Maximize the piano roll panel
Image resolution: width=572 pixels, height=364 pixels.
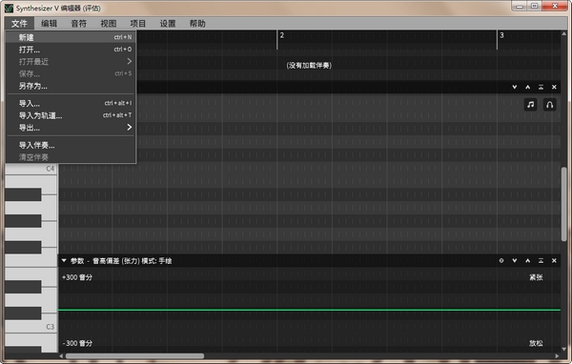(x=541, y=87)
